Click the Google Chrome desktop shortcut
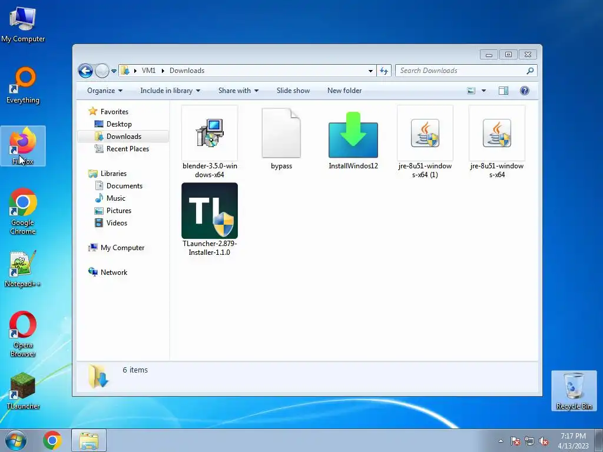 (23, 211)
